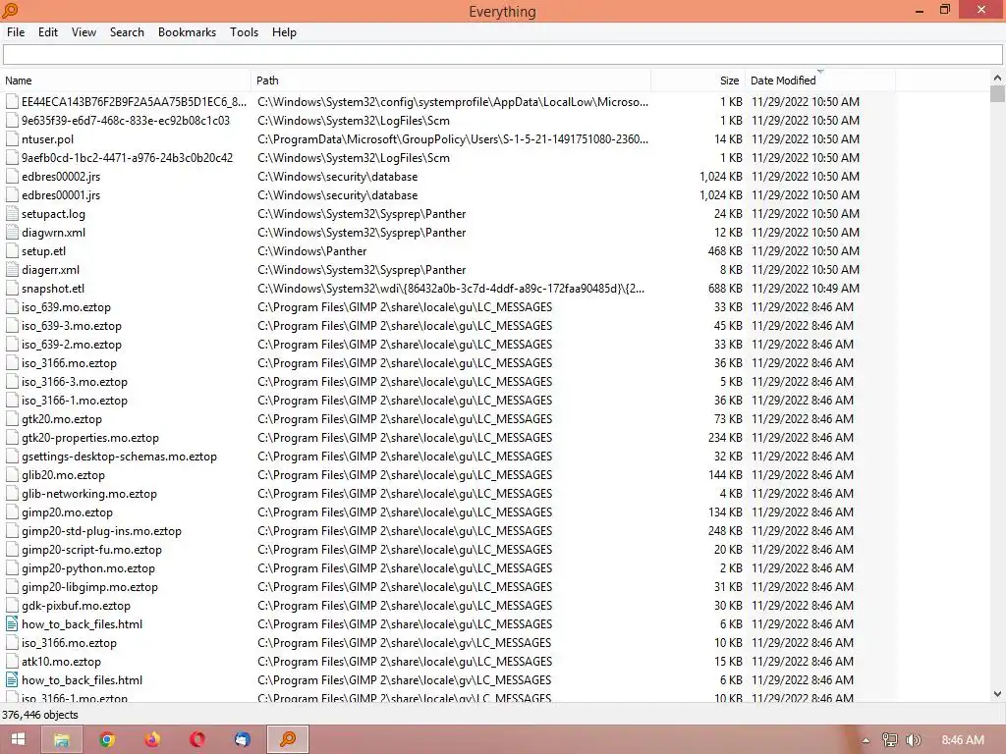Click file icon of gimp20-python.mo.eztop
The width and height of the screenshot is (1006, 754).
pyautogui.click(x=12, y=568)
